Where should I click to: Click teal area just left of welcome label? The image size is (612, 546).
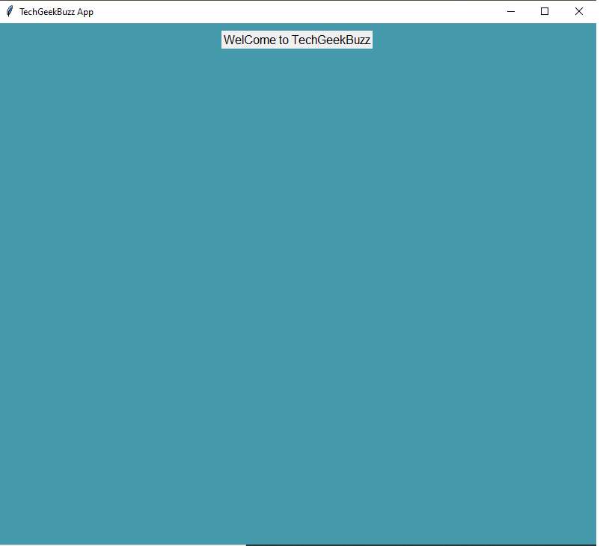(x=202, y=40)
